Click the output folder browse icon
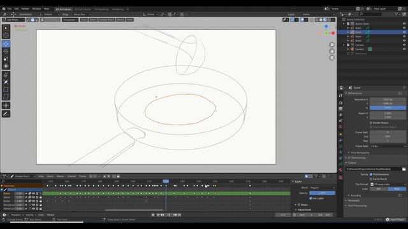 tap(404, 169)
